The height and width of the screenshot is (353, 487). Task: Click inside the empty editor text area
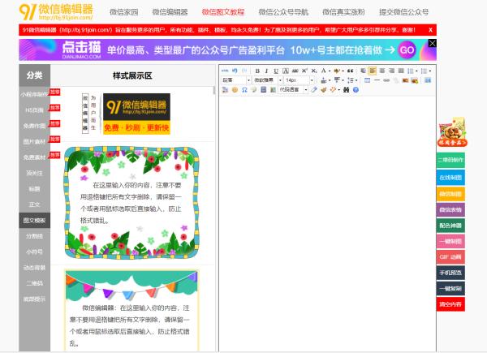pos(327,223)
